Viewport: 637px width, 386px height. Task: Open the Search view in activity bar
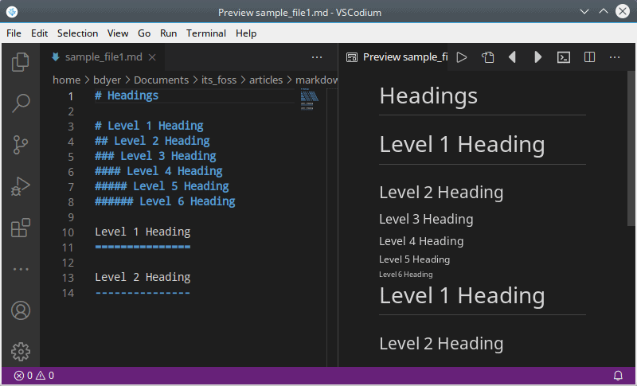tap(21, 103)
